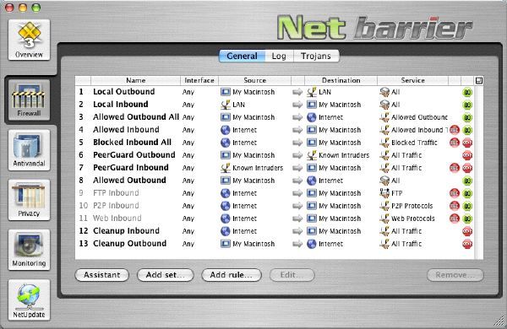Click My Macintosh source icon in Local Outbound
Image resolution: width=507 pixels, height=329 pixels.
(x=226, y=92)
